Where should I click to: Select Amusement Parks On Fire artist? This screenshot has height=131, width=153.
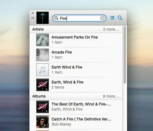point(76,40)
